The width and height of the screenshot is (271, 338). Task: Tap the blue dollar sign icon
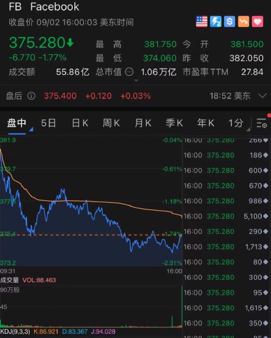pos(230,22)
